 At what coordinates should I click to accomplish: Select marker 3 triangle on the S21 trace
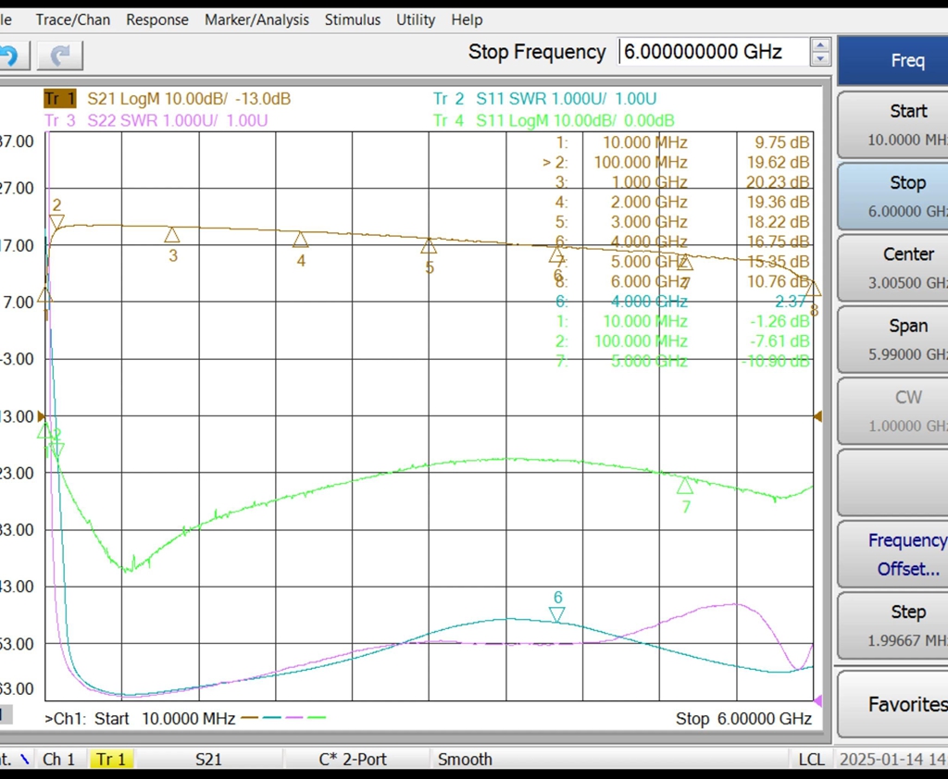172,236
